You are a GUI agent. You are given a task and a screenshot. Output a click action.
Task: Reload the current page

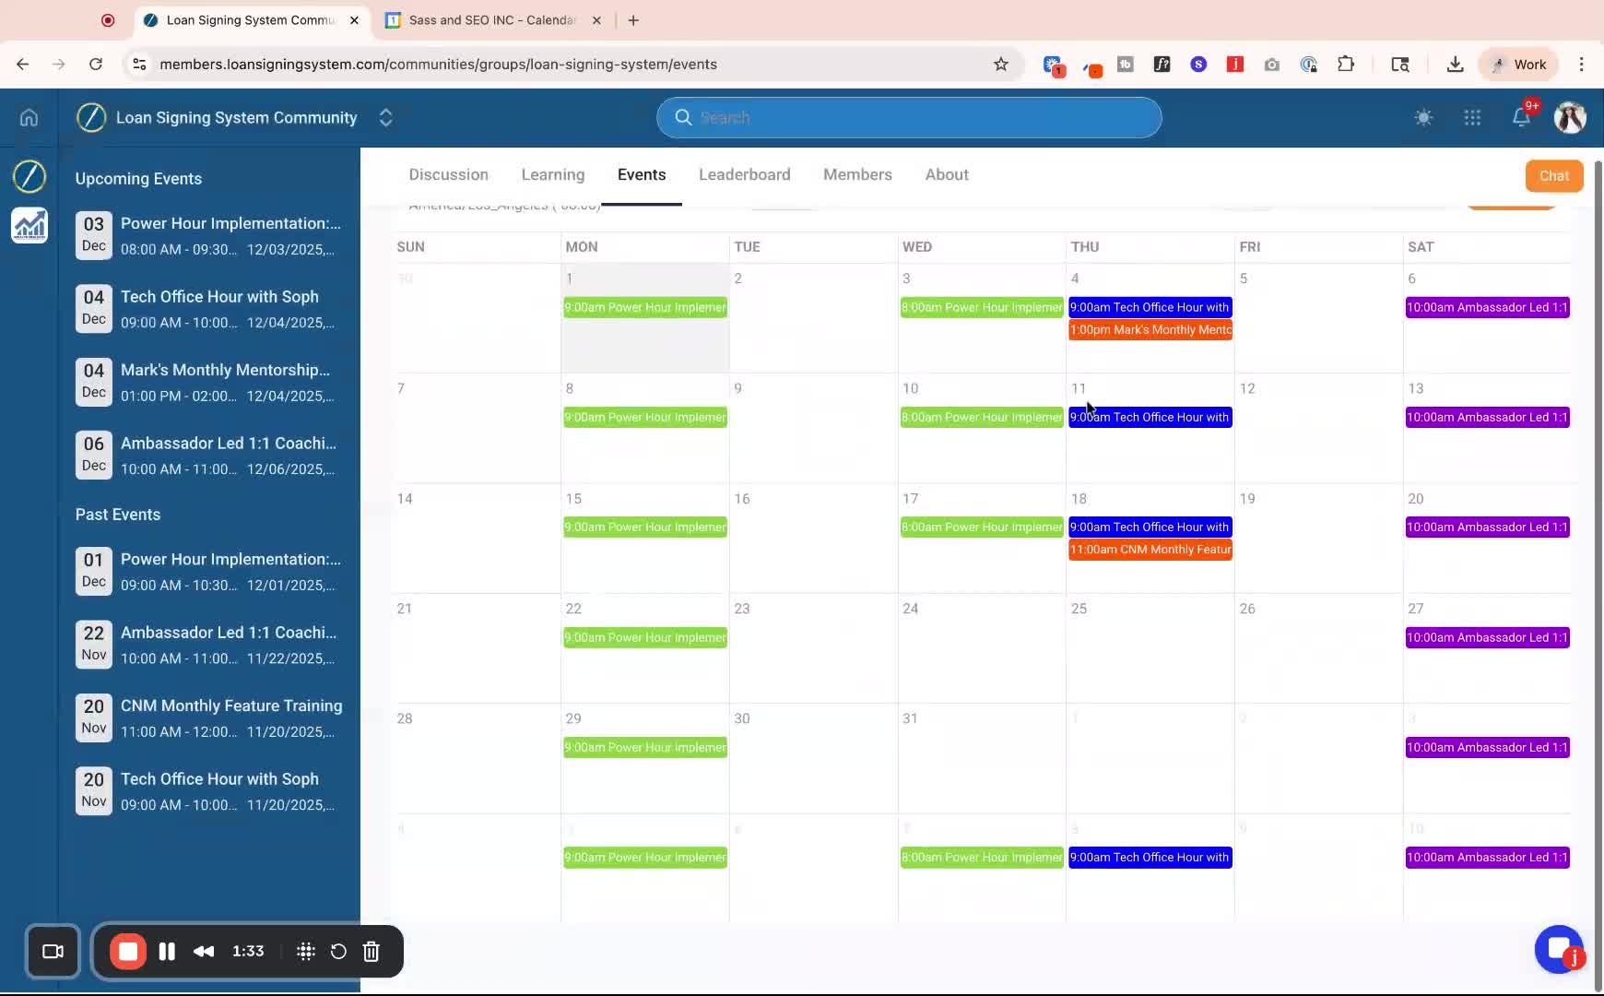tap(96, 64)
